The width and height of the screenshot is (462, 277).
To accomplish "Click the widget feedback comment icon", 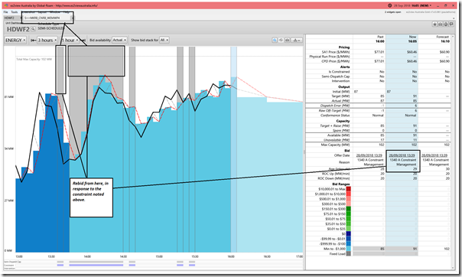I will [x=451, y=24].
